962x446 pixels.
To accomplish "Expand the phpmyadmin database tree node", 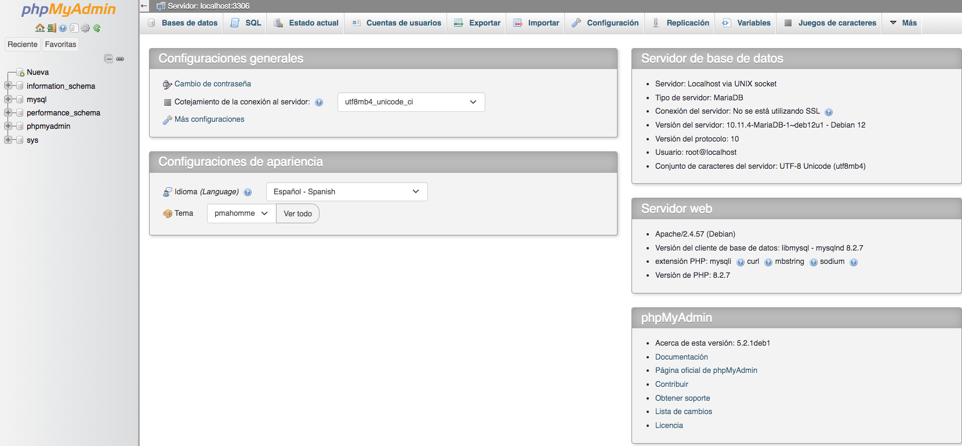I will [8, 126].
